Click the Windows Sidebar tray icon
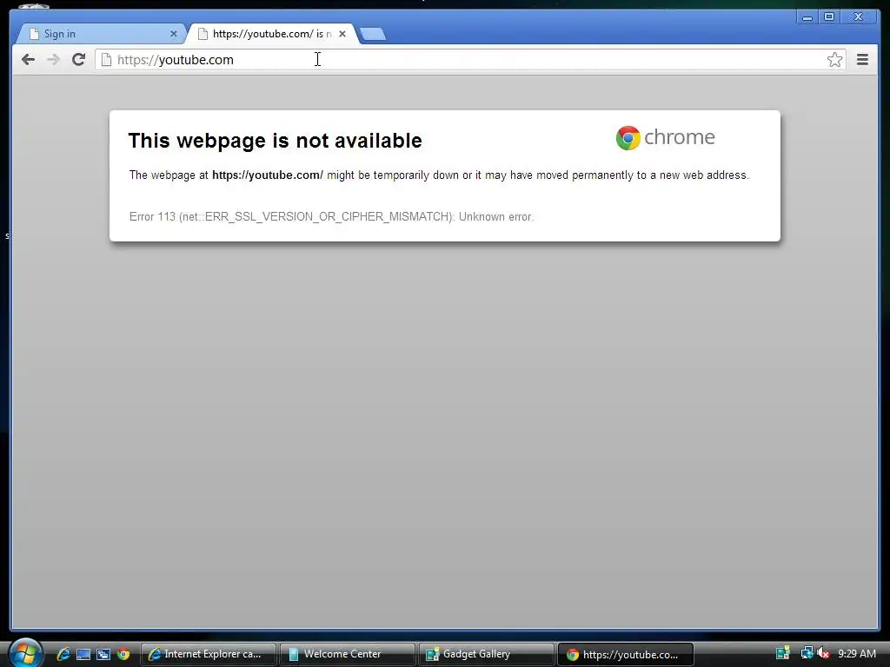890x667 pixels. pos(783,653)
